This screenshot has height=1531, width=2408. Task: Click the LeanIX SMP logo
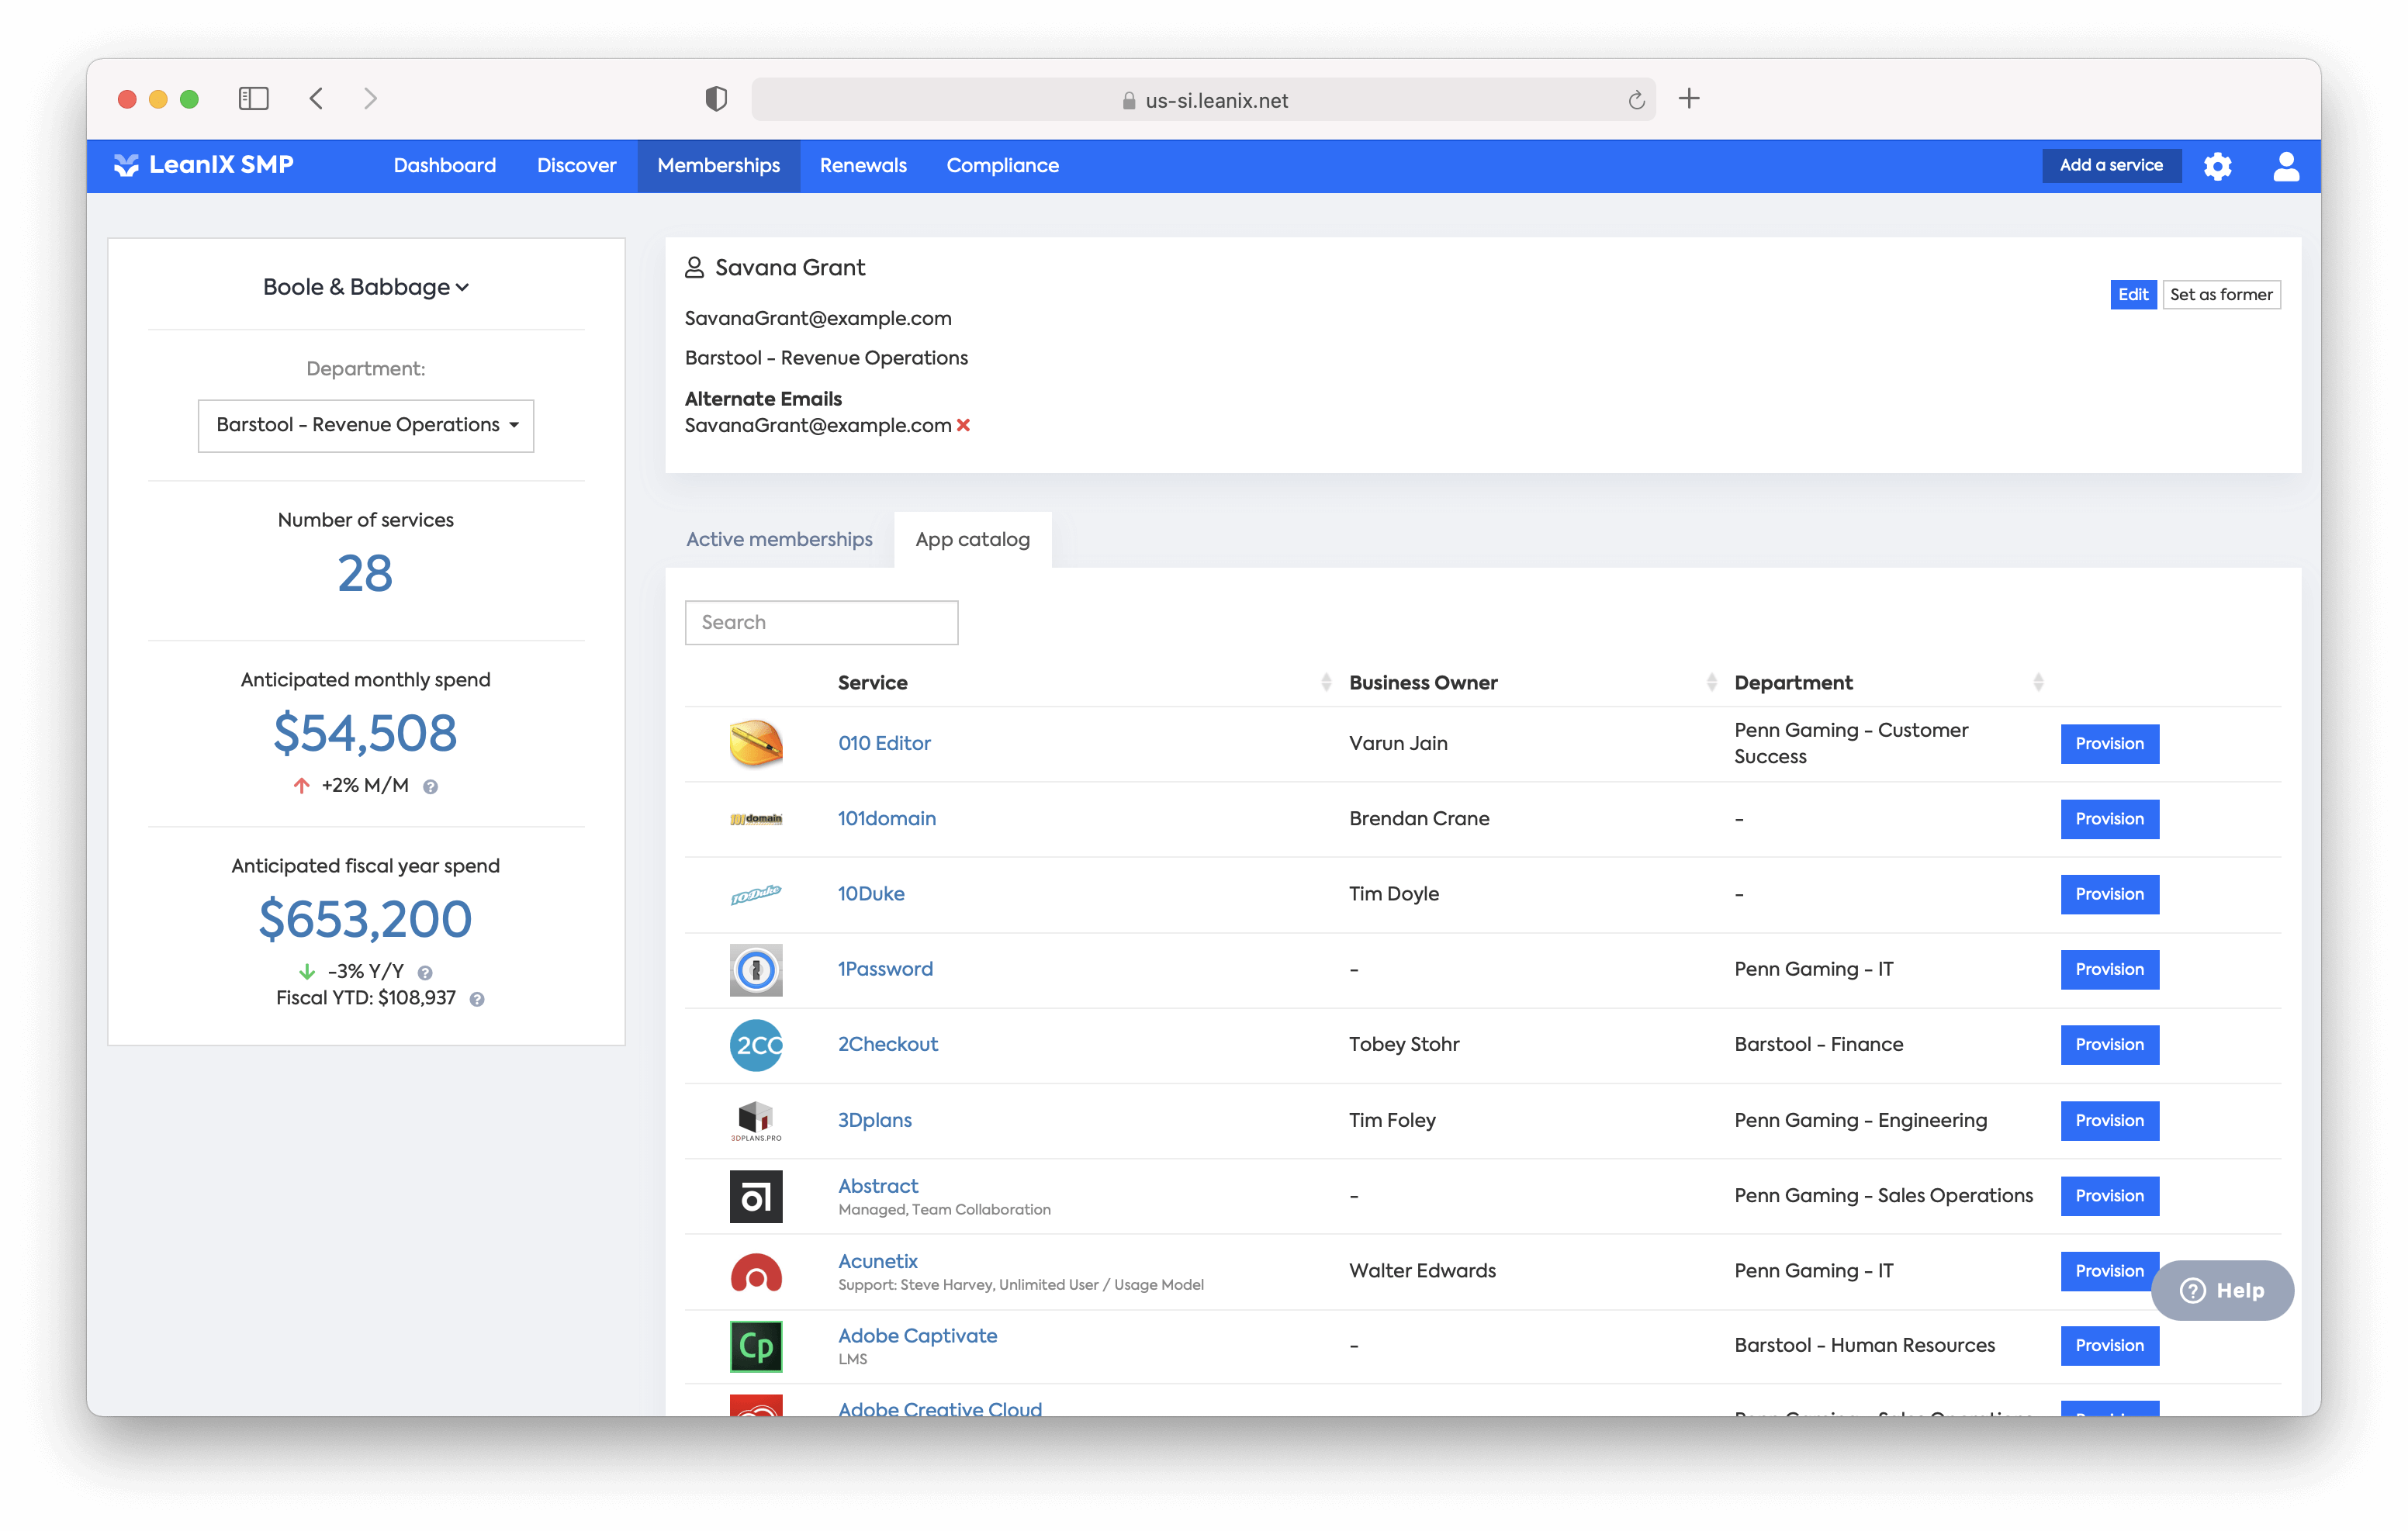pos(204,165)
